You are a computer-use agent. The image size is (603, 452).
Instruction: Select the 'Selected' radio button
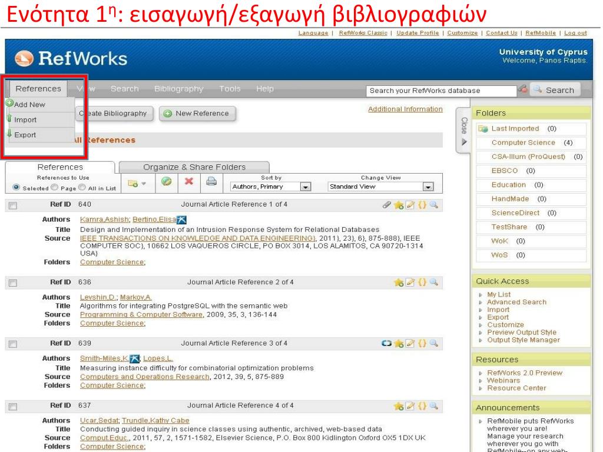pos(16,187)
